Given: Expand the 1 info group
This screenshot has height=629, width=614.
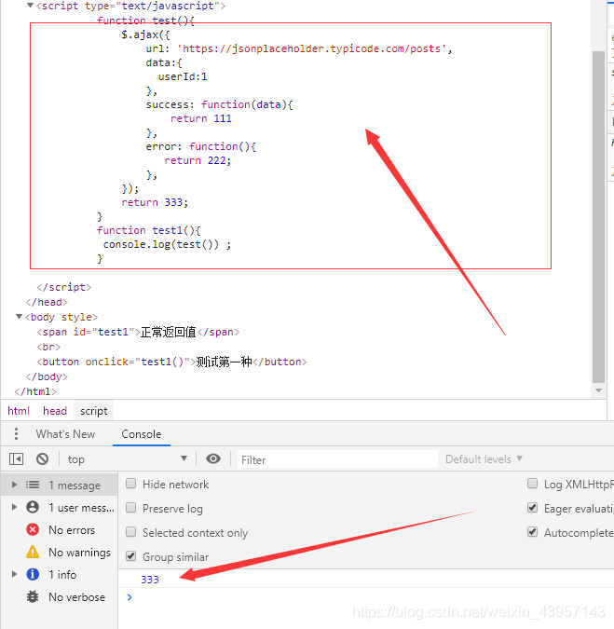Looking at the screenshot, I should (x=14, y=574).
